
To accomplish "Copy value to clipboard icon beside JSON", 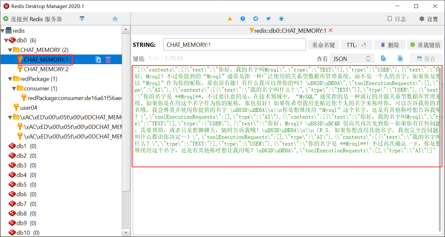I will (x=383, y=58).
